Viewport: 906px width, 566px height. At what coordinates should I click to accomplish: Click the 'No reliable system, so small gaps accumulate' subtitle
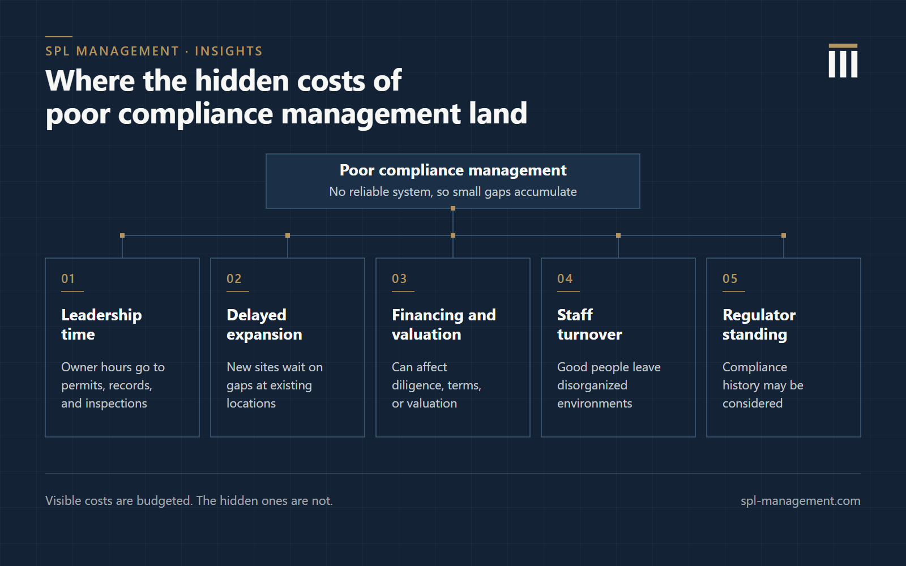click(453, 192)
